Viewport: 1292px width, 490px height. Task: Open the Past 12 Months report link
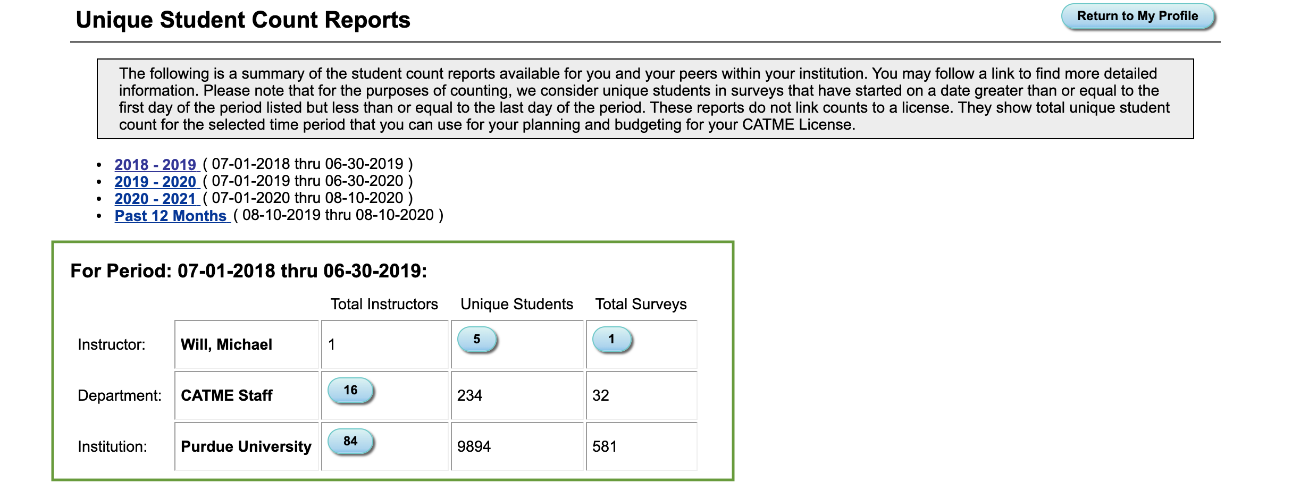171,215
